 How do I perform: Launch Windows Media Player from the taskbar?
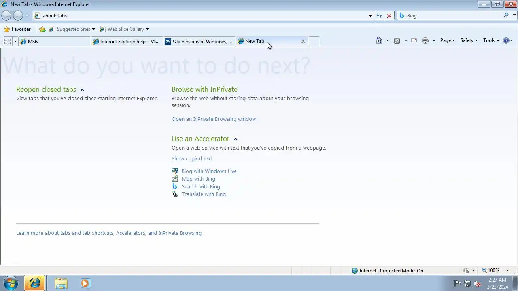click(x=85, y=283)
